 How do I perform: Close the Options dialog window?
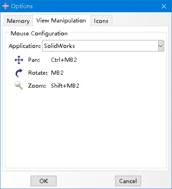(164, 6)
